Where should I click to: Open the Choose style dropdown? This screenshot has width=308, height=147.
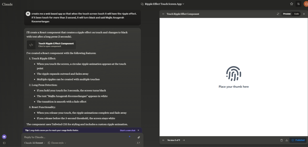pos(57,143)
